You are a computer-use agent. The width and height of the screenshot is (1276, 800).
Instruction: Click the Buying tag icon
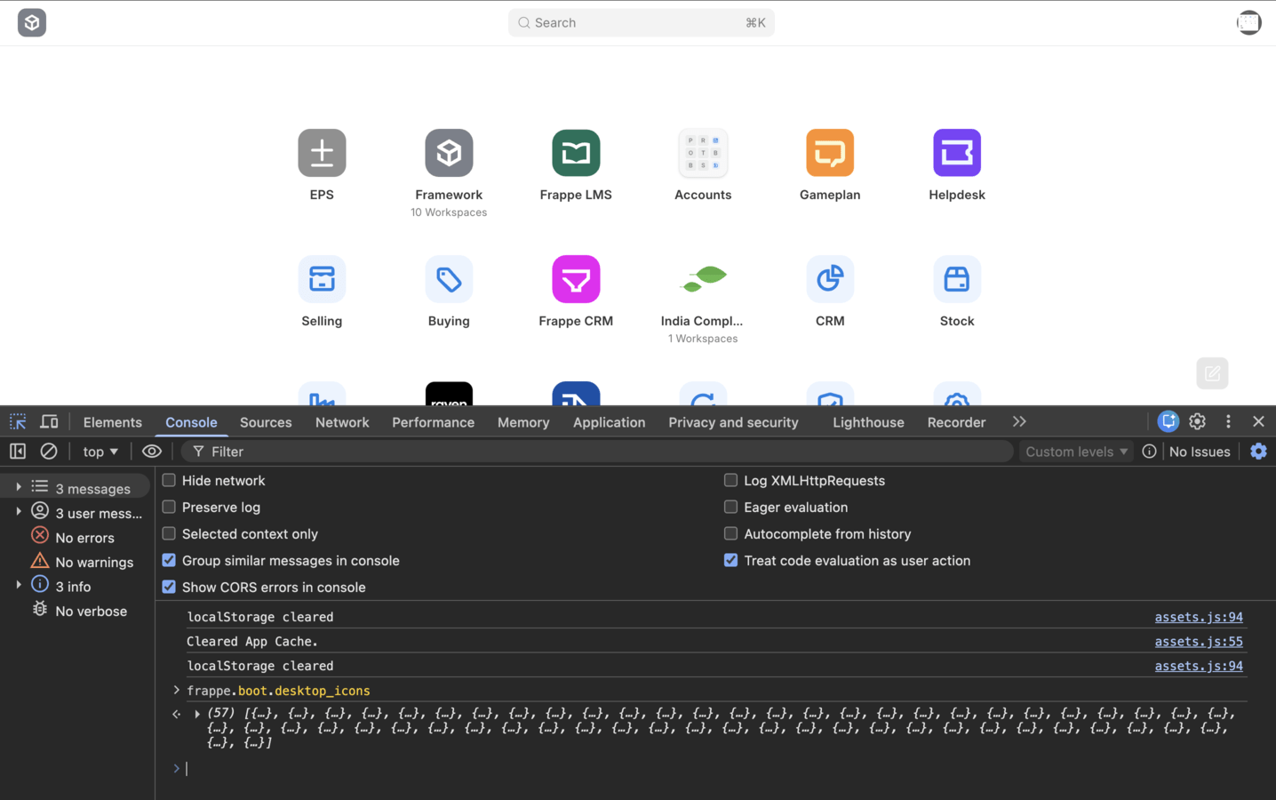[449, 279]
